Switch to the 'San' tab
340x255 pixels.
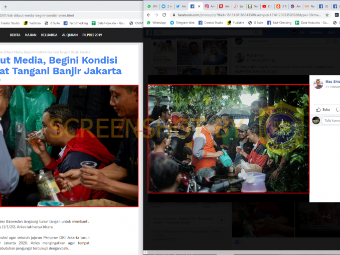pos(239,7)
